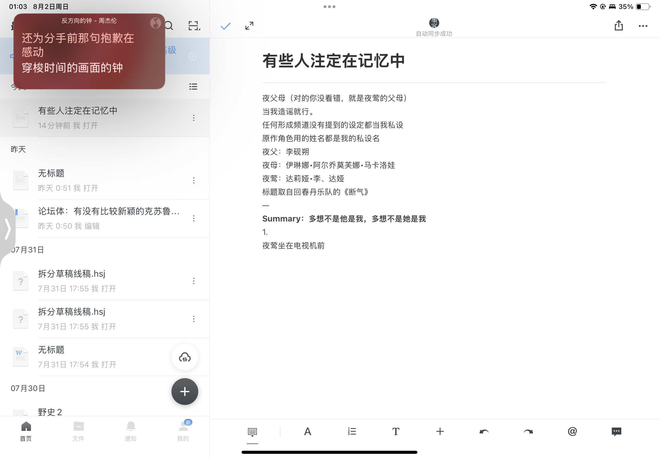The height and width of the screenshot is (458, 659).
Task: Tap the Wi-Fi icon in the status bar
Action: click(x=593, y=7)
